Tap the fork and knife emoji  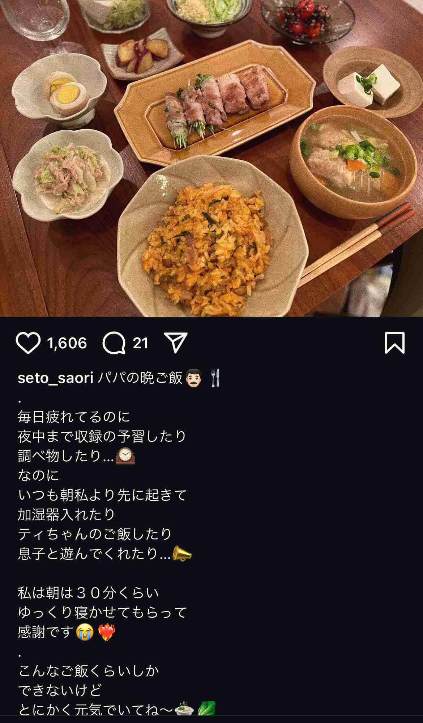click(215, 378)
